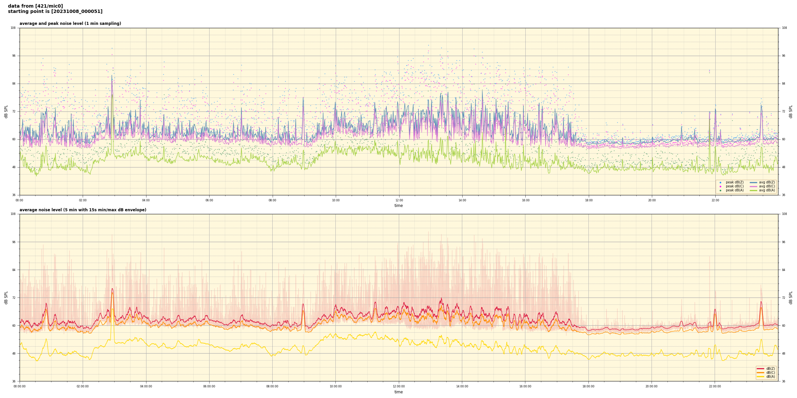Click the blue peak dB(Z) legend marker

pos(720,182)
